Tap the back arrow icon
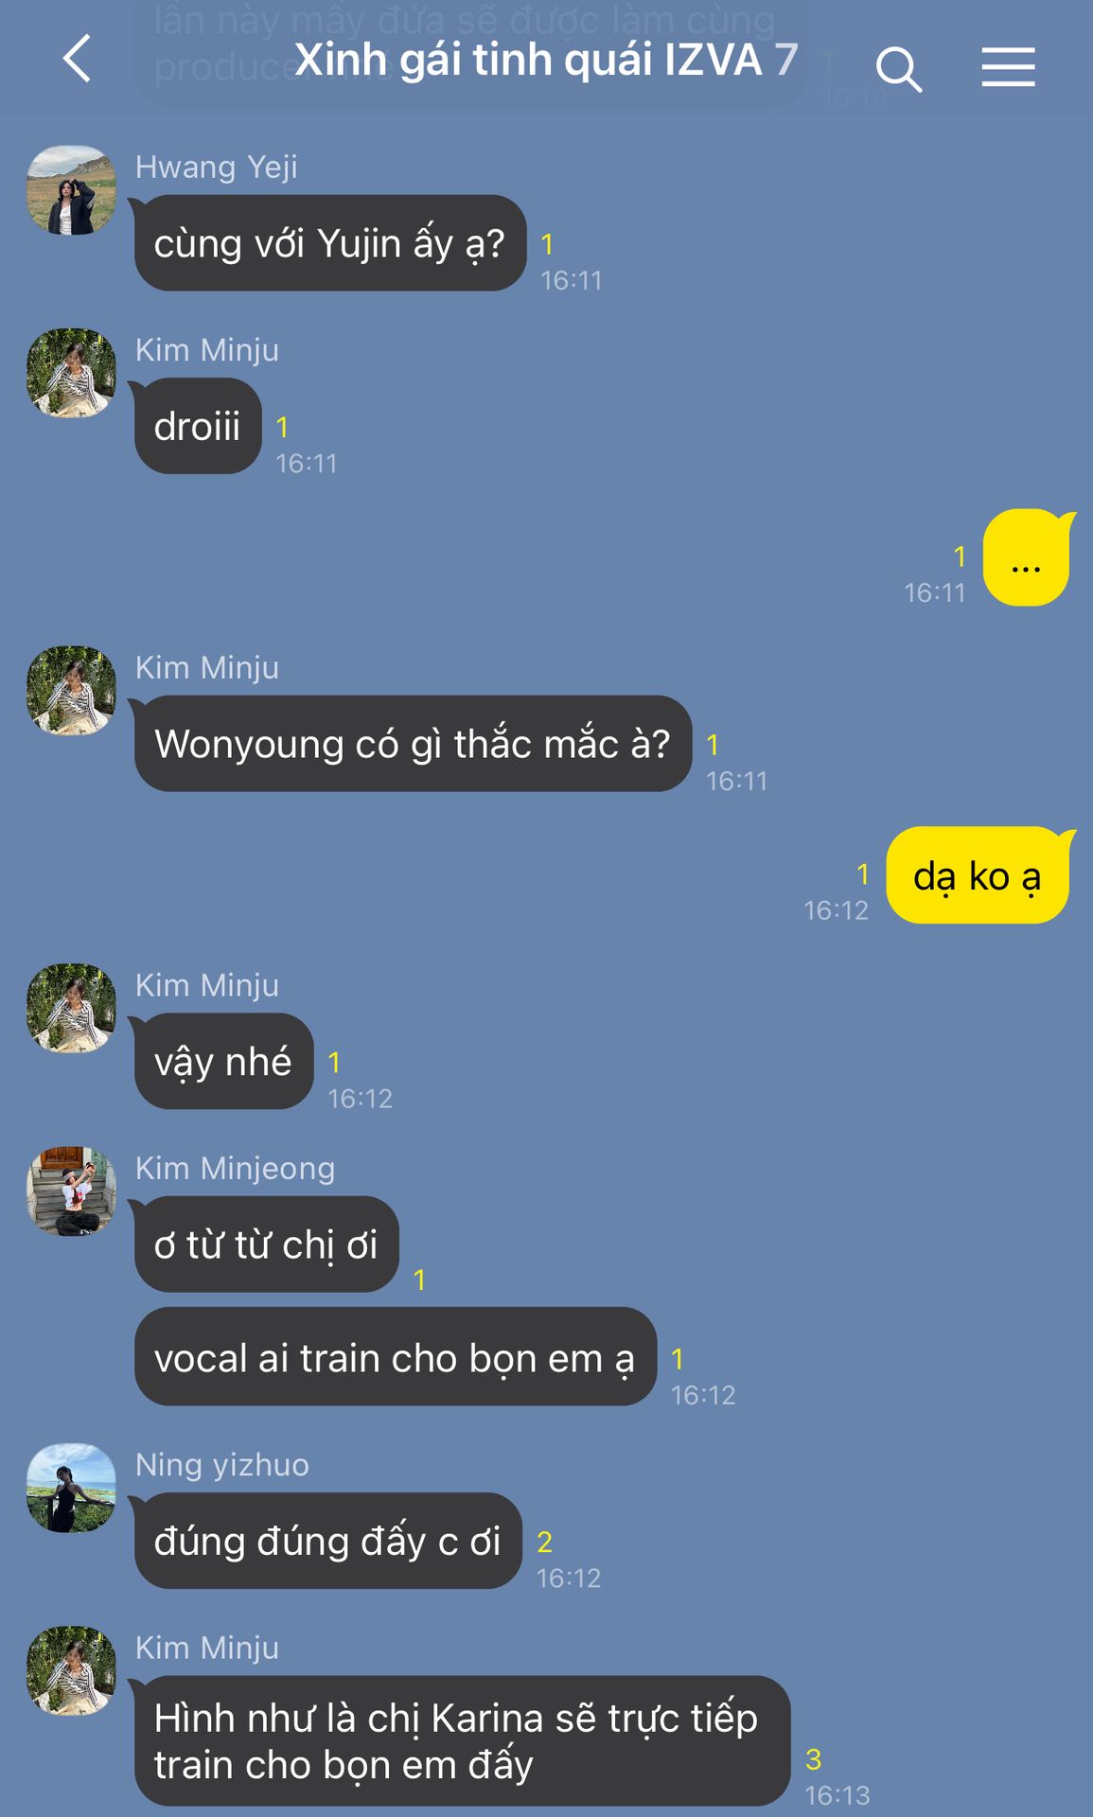This screenshot has height=1817, width=1093. (x=78, y=59)
